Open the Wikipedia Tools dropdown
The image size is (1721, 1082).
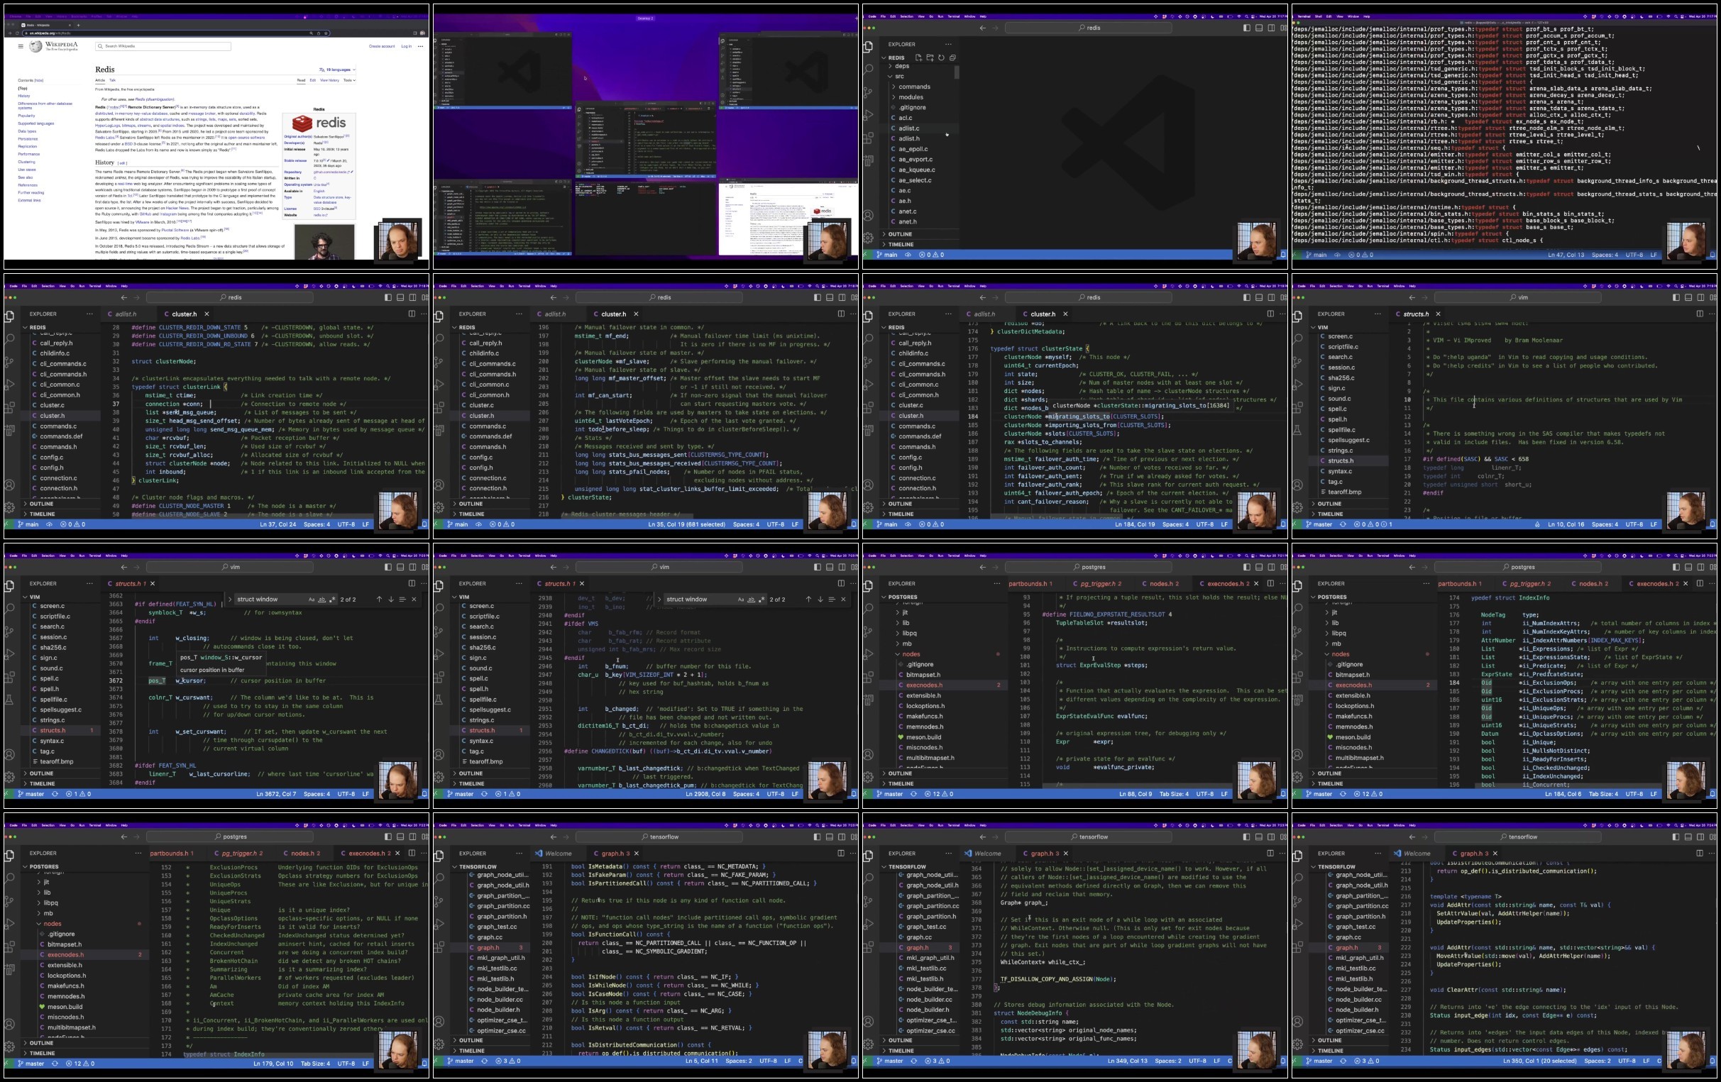[349, 80]
